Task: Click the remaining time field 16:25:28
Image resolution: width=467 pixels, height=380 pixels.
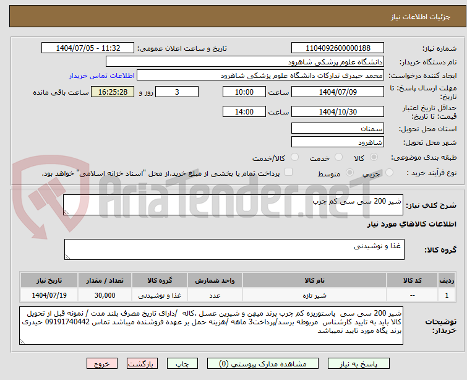Action: point(113,92)
